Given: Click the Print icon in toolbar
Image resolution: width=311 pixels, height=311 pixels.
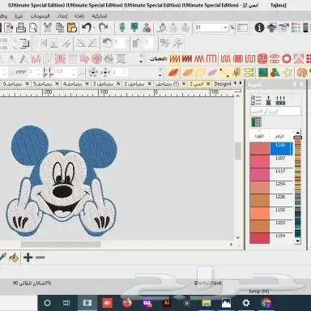Looking at the screenshot, I should (21, 28).
